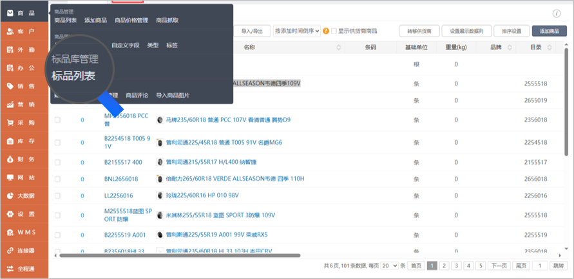Open the per-page count dropdown showing 20
The image size is (574, 279).
tap(389, 265)
